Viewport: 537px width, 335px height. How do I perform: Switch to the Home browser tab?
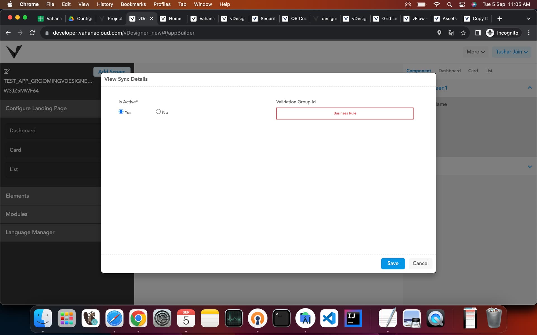171,18
